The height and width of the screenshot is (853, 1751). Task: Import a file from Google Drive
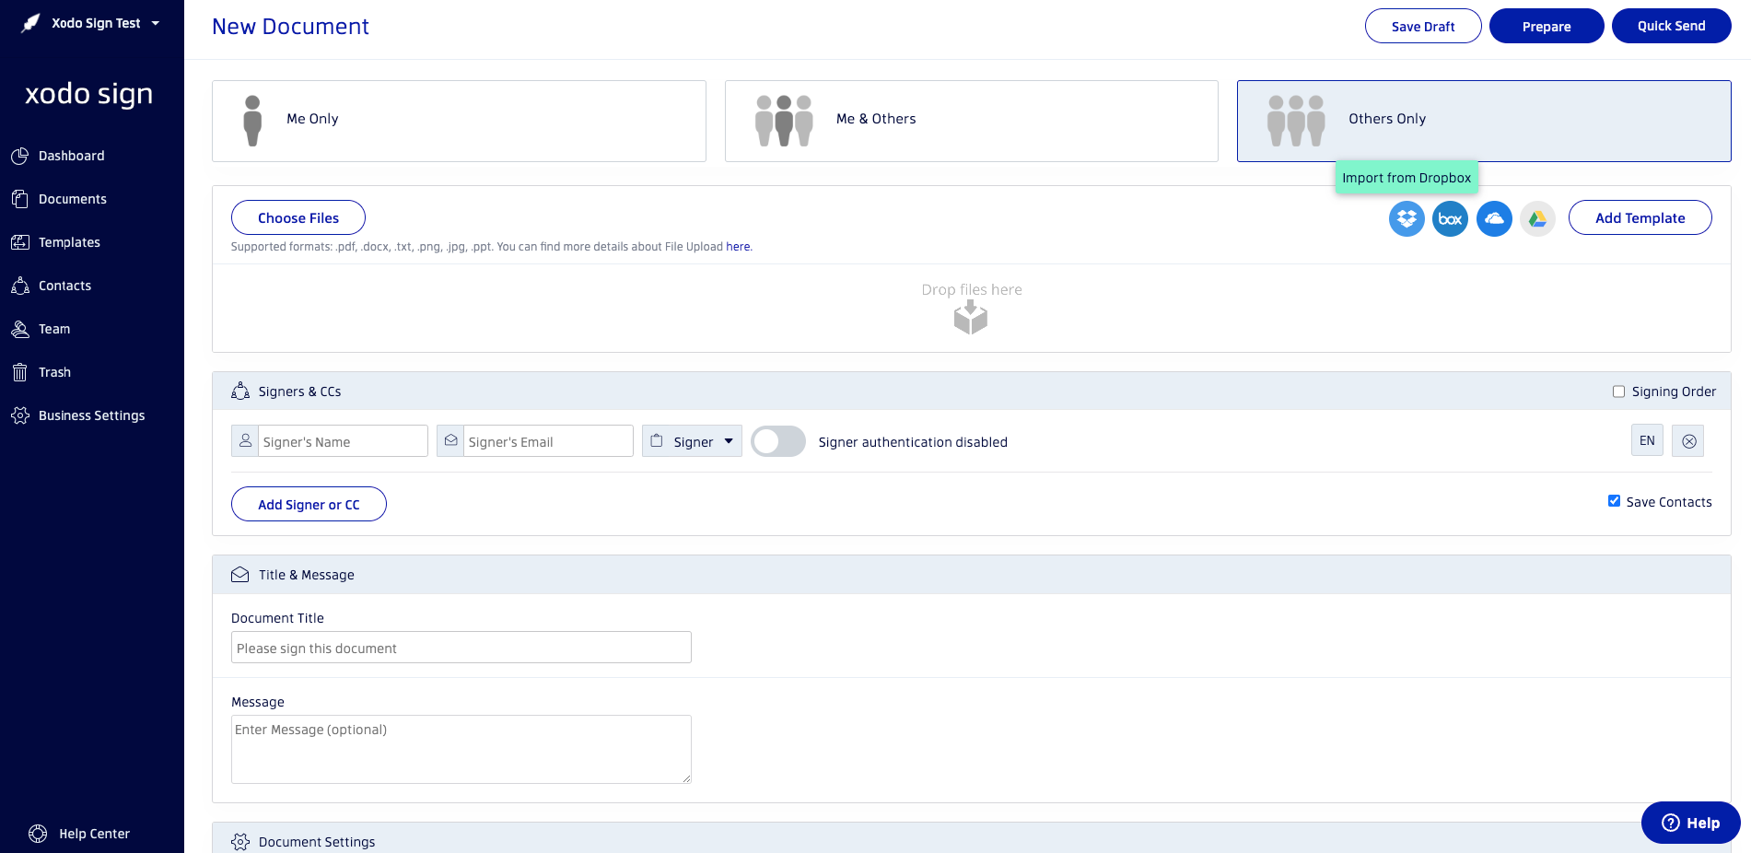tap(1537, 218)
